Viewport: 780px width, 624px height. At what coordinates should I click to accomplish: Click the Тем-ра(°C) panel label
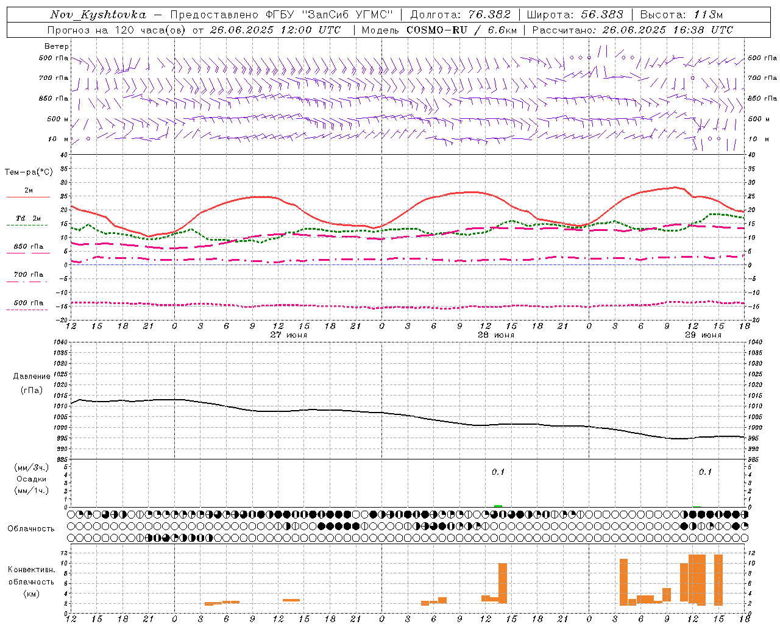pyautogui.click(x=29, y=172)
